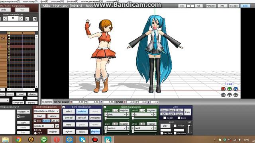Click the red X-axis rotation gizmo icon

click(223, 89)
